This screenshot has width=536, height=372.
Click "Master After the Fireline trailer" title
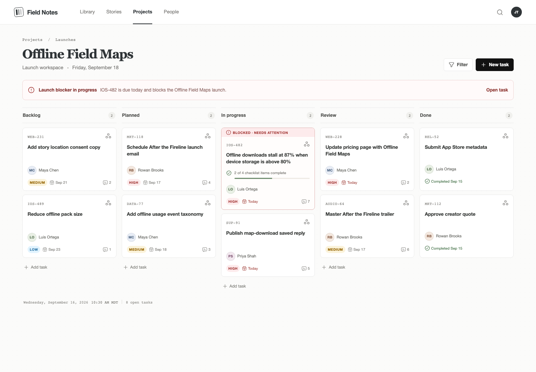coord(360,214)
